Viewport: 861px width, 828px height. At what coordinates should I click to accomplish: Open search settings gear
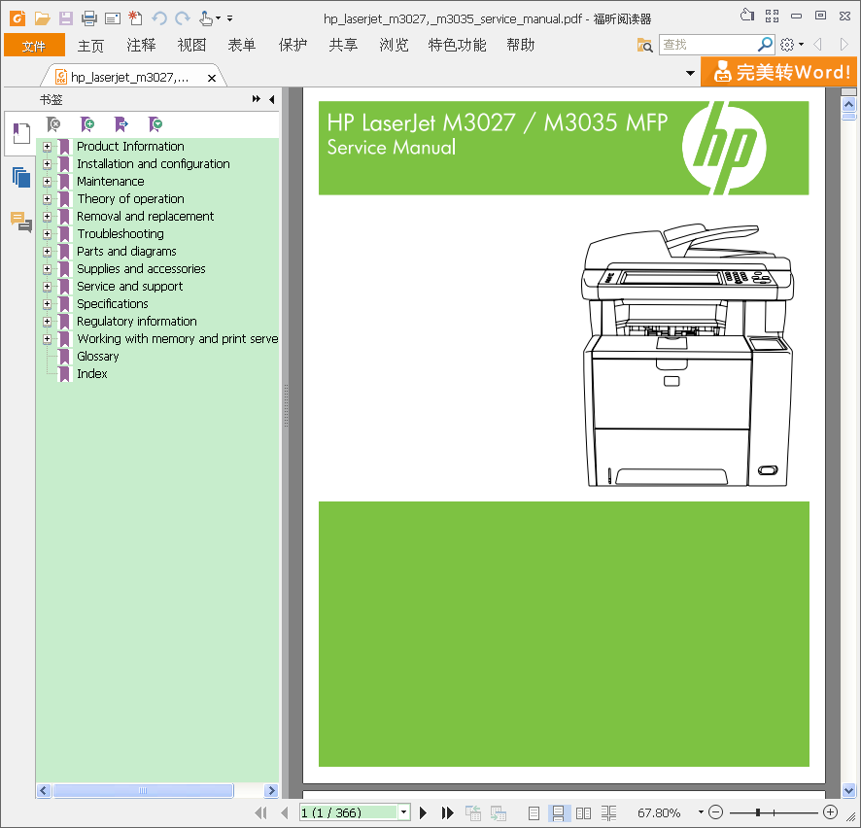787,45
